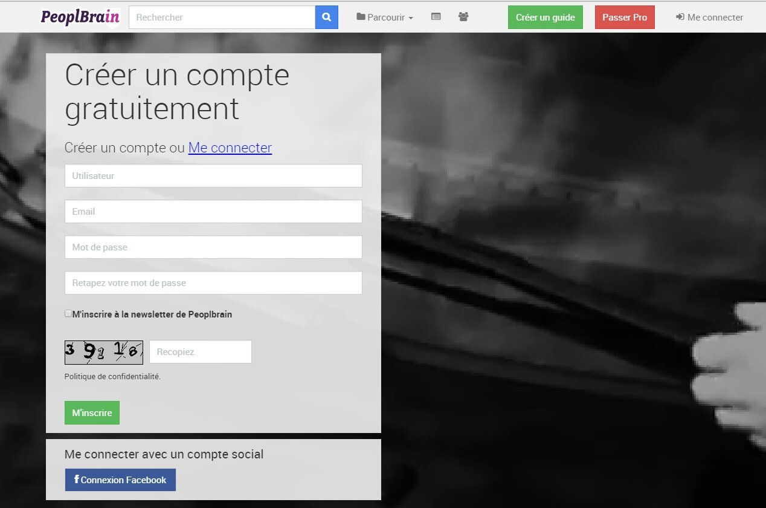
Task: Expand the Parcourir dropdown menu
Action: 385,18
